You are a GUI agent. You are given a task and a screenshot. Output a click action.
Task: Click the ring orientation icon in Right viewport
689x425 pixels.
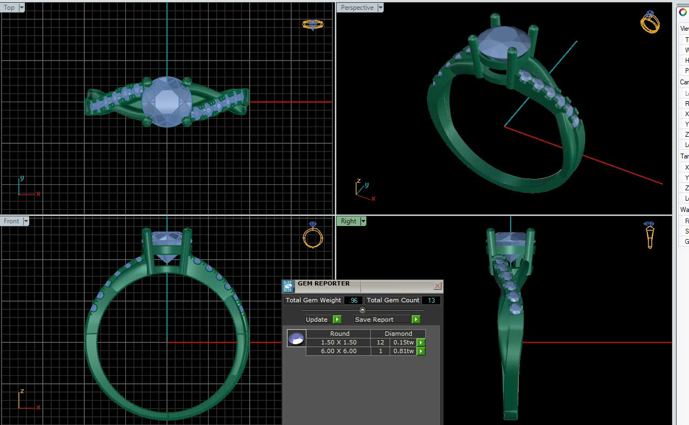coord(650,235)
